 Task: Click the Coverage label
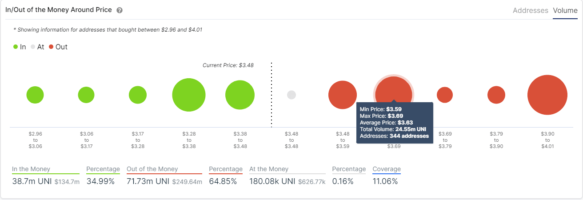coord(387,169)
